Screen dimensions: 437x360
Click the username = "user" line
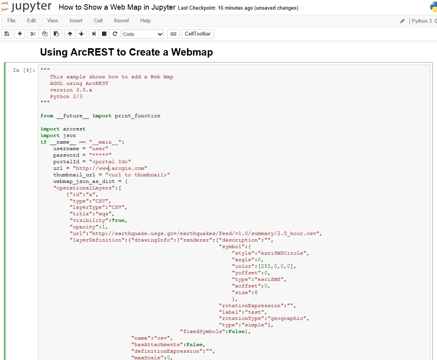80,149
